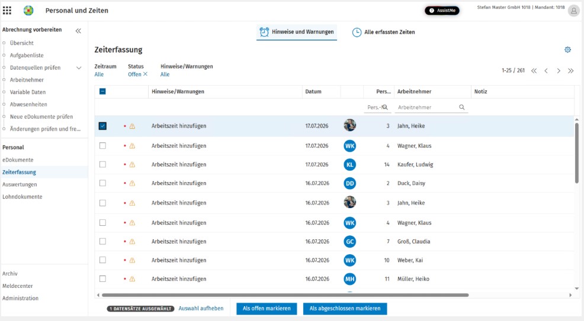Click warning triangle in Groß, Claudia row
584x321 pixels.
pos(132,242)
